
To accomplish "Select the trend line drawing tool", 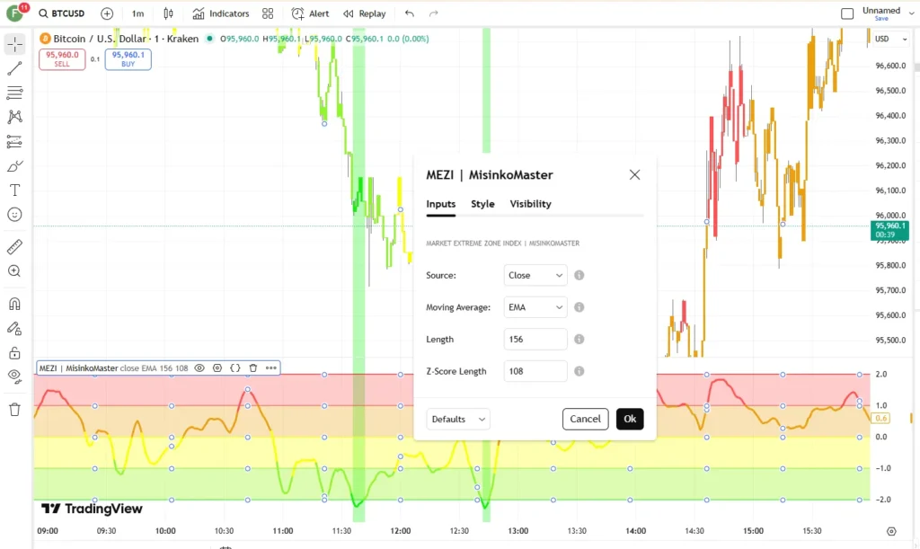I will click(x=14, y=68).
